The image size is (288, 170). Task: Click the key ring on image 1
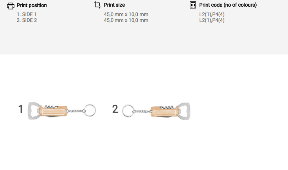coord(90,110)
